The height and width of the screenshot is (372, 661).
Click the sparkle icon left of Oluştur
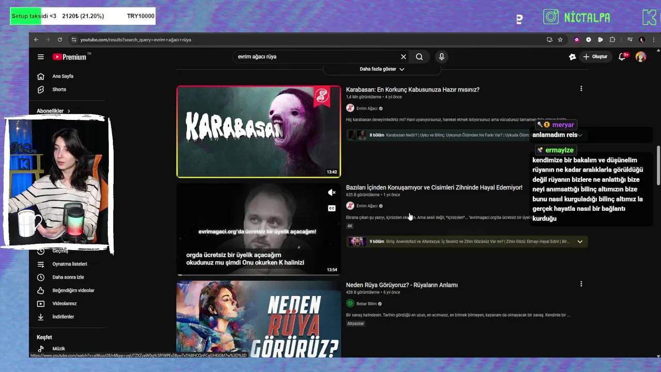click(572, 57)
